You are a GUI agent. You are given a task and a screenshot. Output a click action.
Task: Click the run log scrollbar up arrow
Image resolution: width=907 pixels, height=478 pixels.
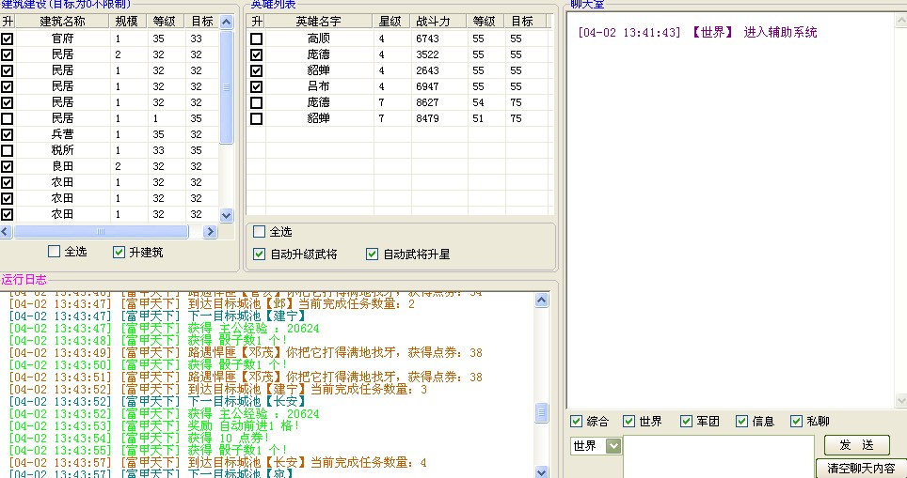(541, 300)
